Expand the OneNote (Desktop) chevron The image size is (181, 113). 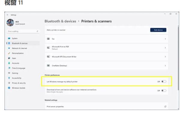point(165,66)
